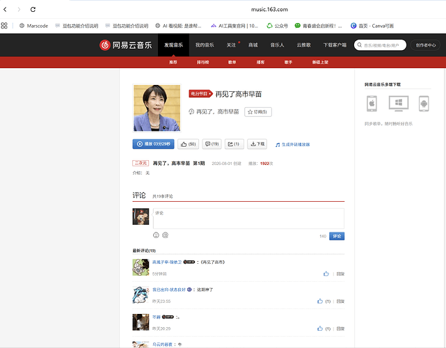This screenshot has width=446, height=348.
Task: Select the 排行榜 sub-navigation item
Action: point(203,62)
